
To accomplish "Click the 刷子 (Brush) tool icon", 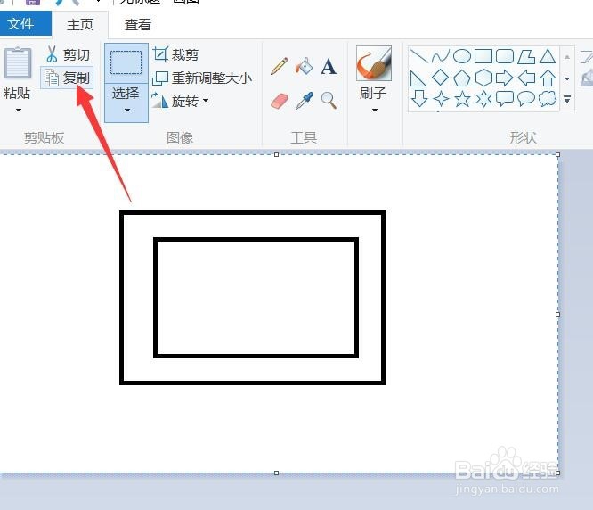I will coord(374,63).
